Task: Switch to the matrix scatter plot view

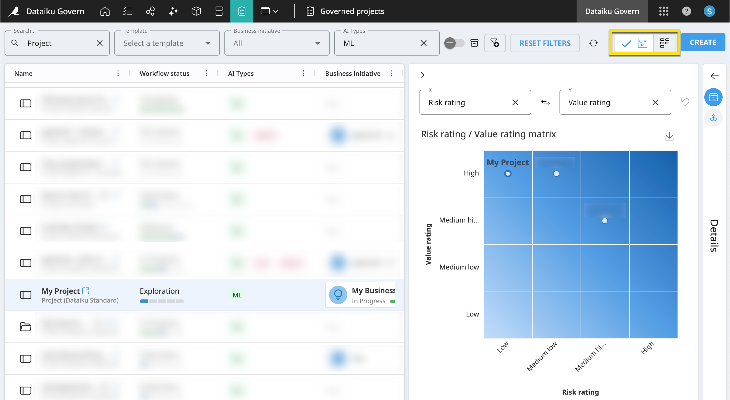Action: click(642, 43)
